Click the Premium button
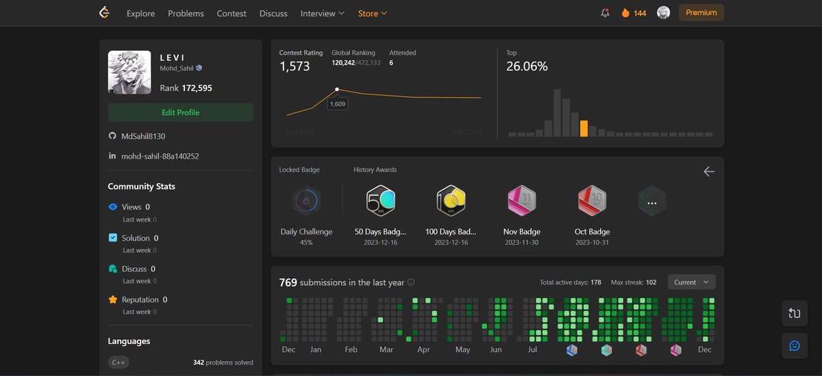Screen dimensions: 822x376 click(701, 12)
